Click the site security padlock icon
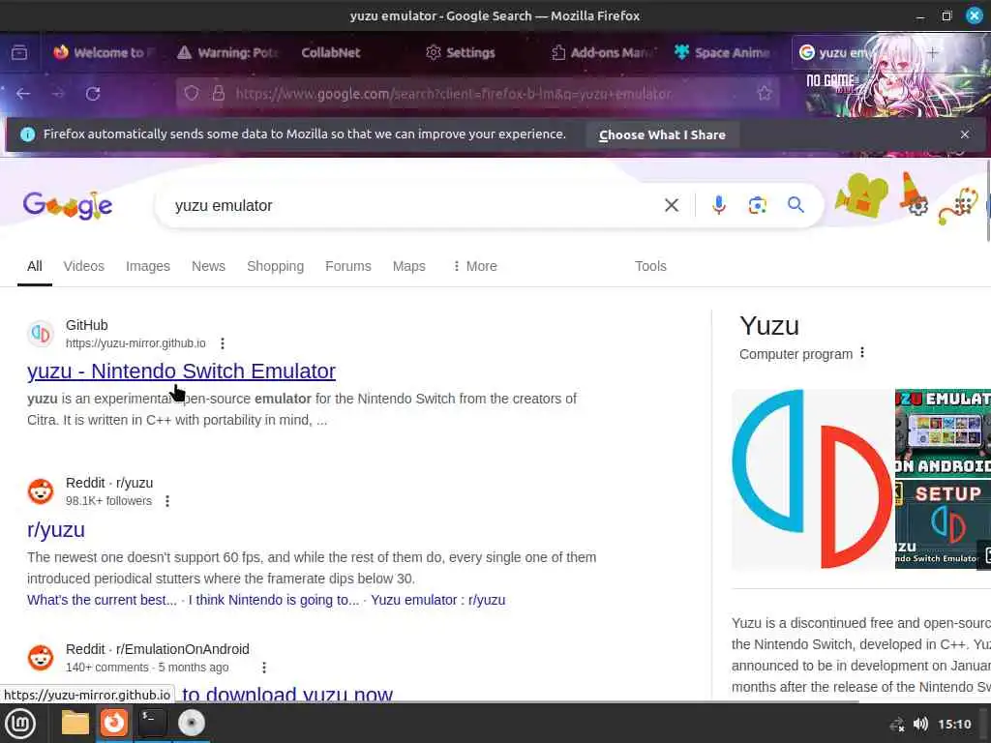 pyautogui.click(x=219, y=94)
